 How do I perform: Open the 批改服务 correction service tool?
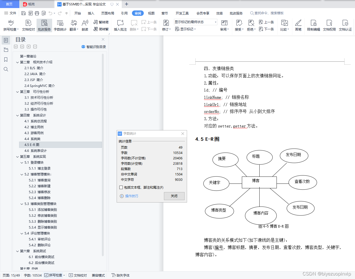[x=44, y=25]
